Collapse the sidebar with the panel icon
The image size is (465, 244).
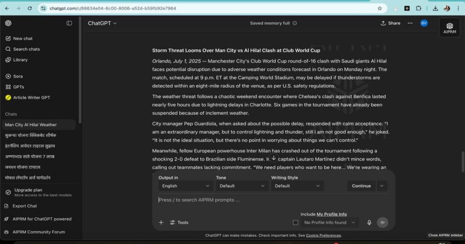(x=69, y=23)
